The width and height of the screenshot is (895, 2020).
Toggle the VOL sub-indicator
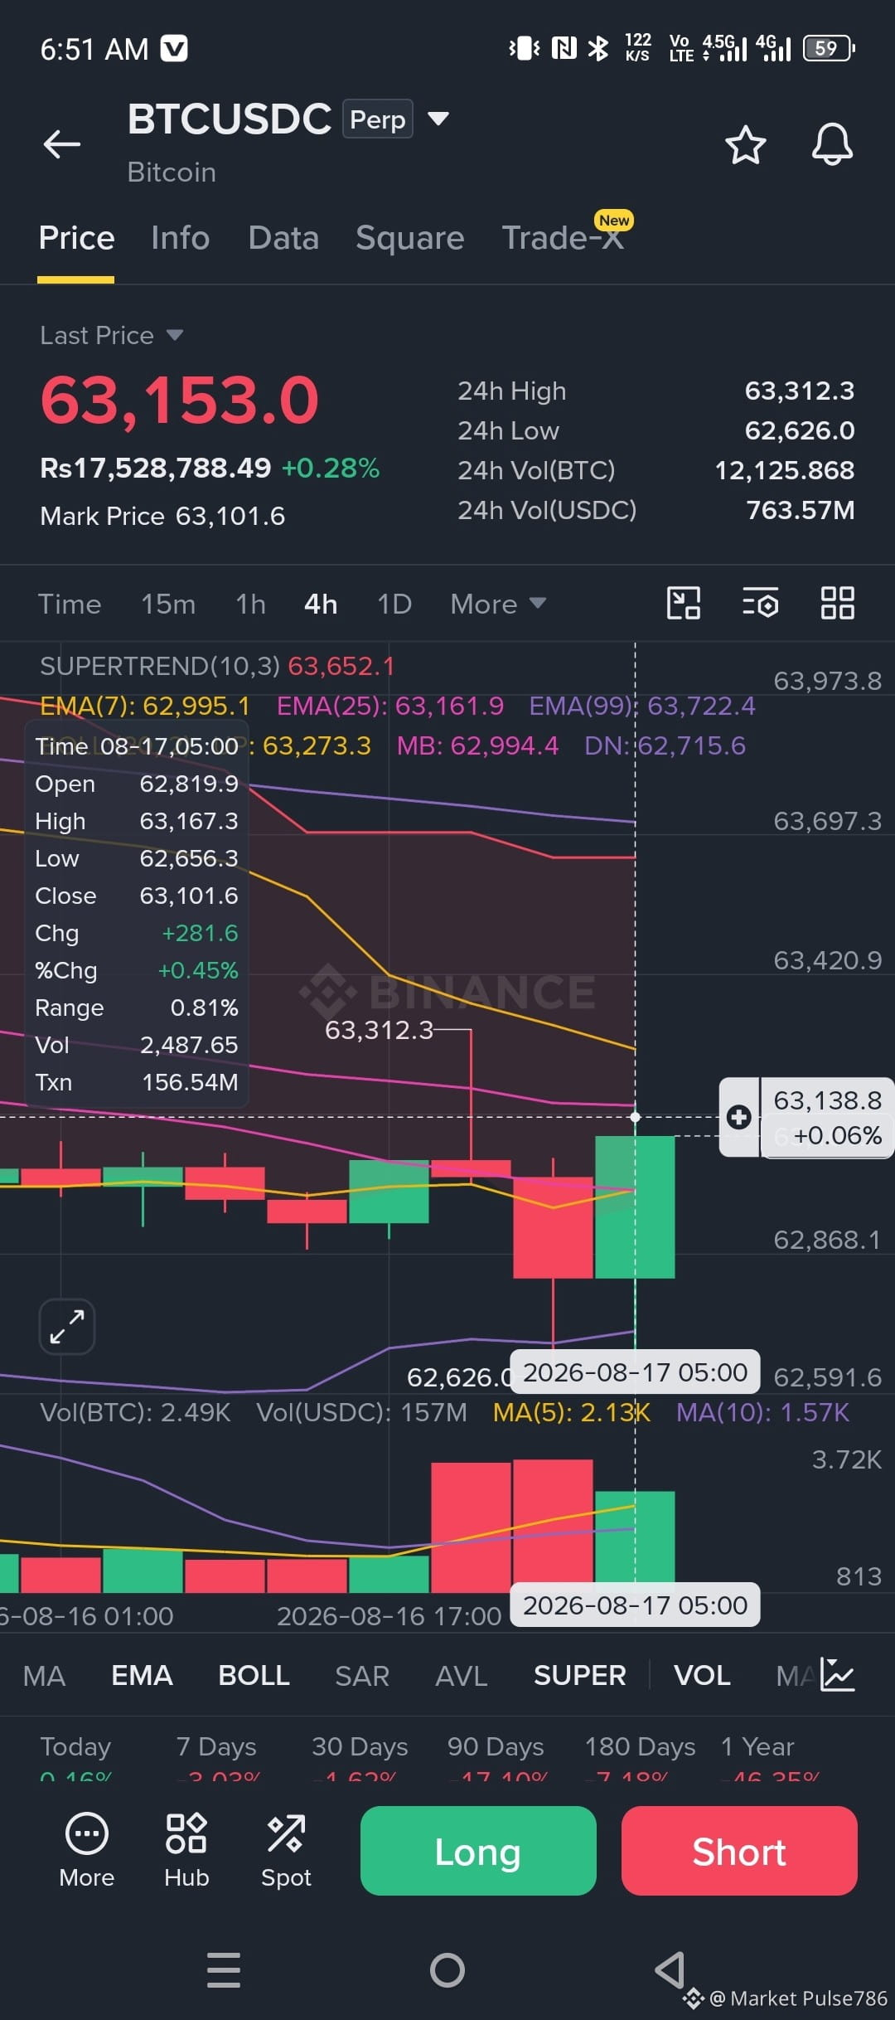coord(702,1675)
